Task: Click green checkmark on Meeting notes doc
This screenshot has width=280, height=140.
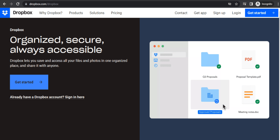Action: 257,102
